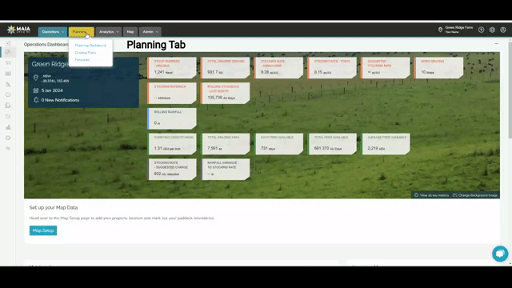Viewport: 512px width, 288px height.
Task: Click the '0 New Notifications' text
Action: [60, 100]
